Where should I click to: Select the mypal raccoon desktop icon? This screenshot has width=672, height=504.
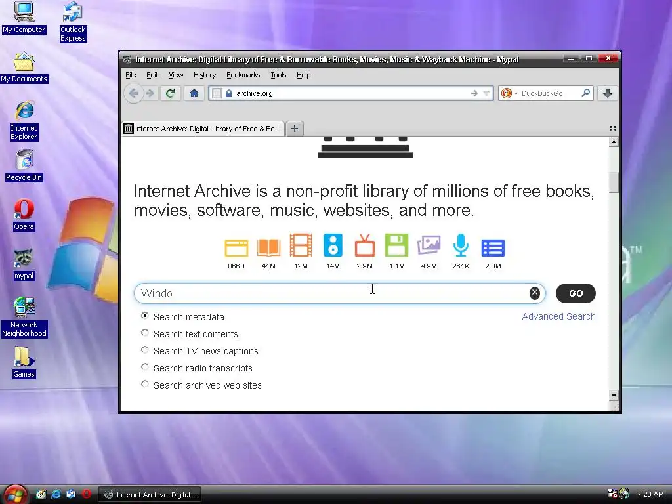(x=24, y=264)
